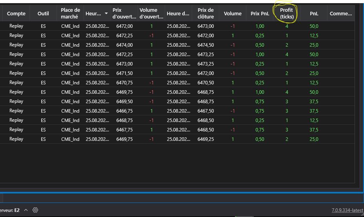Click the Prix PnL column header

point(260,13)
